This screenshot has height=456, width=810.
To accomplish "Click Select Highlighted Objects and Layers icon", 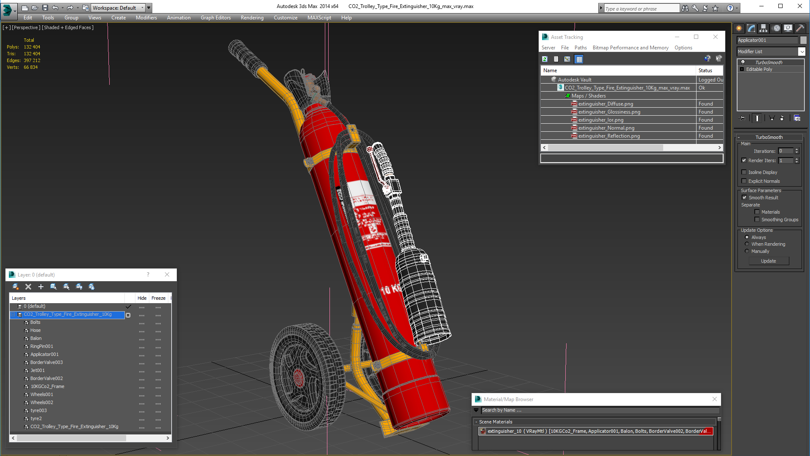I will [x=54, y=287].
